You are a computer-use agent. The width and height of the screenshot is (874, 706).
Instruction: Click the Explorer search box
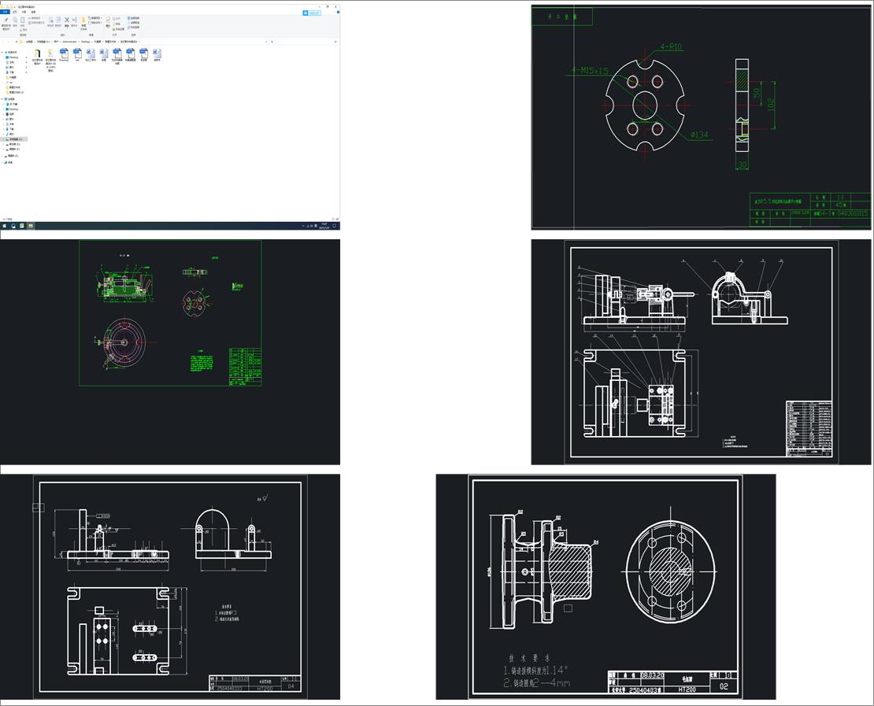(307, 42)
